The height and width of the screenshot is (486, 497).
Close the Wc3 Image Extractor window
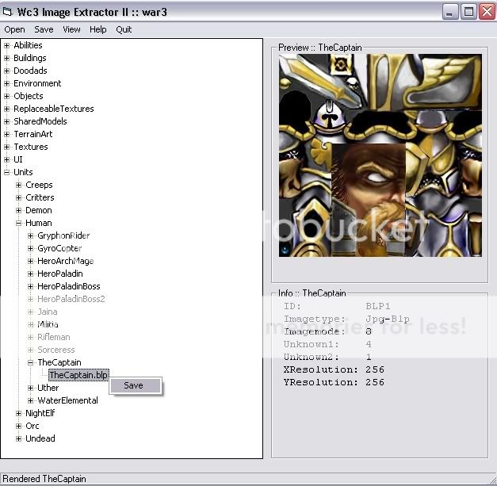pyautogui.click(x=487, y=12)
